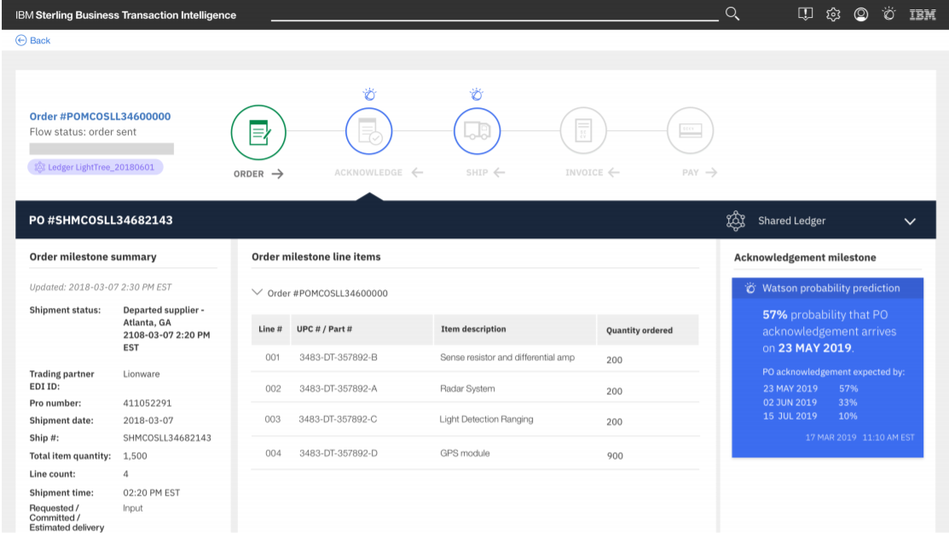
Task: Sort by Line # column header
Action: pos(270,329)
